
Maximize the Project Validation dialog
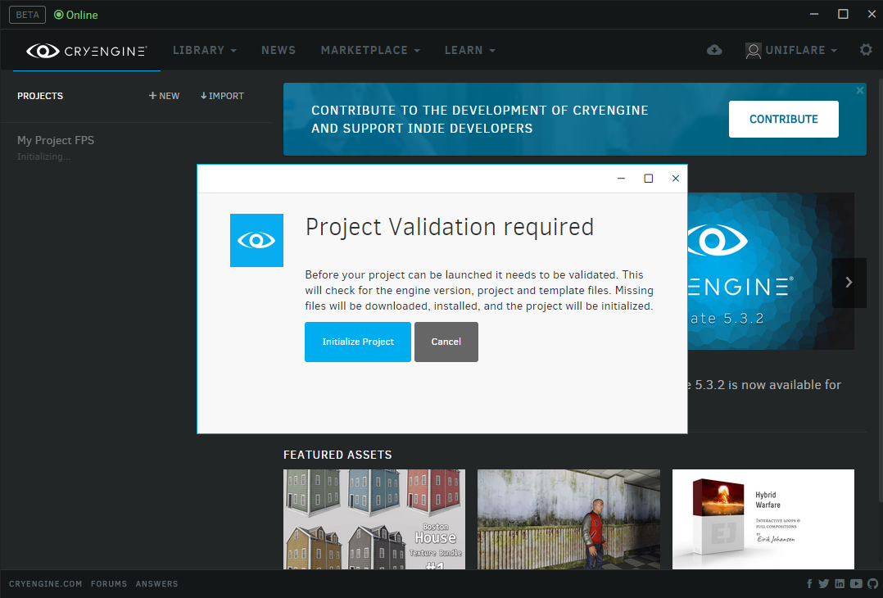pos(648,179)
